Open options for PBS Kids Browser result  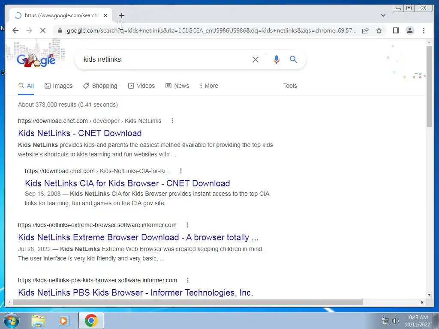pyautogui.click(x=188, y=280)
